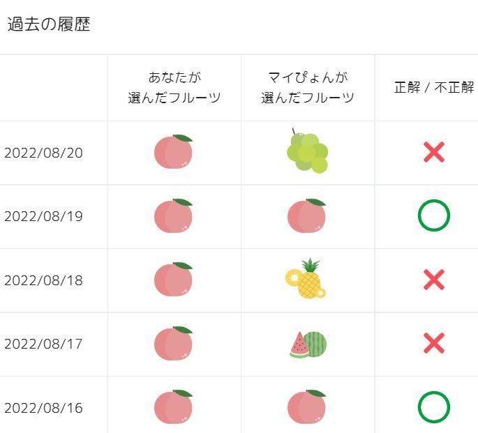
Task: Select the 2022/08/18 date cell
Action: 43,280
